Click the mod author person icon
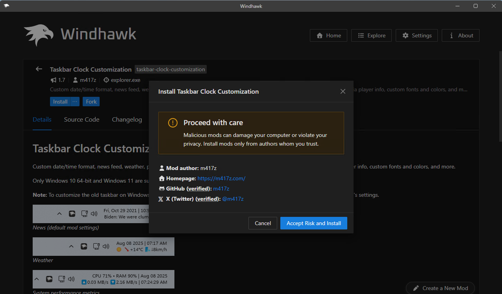The width and height of the screenshot is (502, 294). tap(161, 168)
